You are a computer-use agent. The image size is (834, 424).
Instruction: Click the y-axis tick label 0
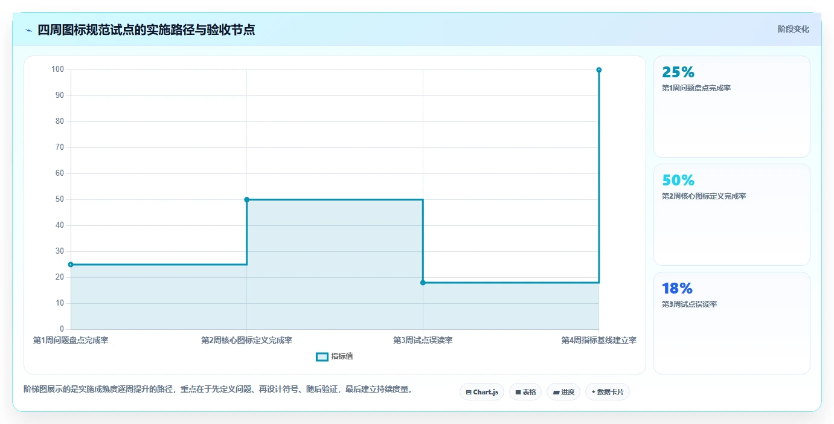(62, 329)
